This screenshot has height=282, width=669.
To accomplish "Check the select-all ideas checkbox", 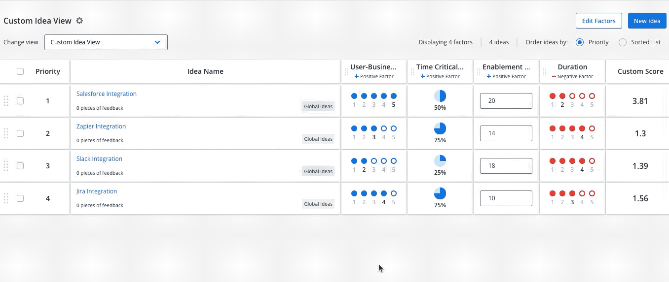I will point(20,71).
